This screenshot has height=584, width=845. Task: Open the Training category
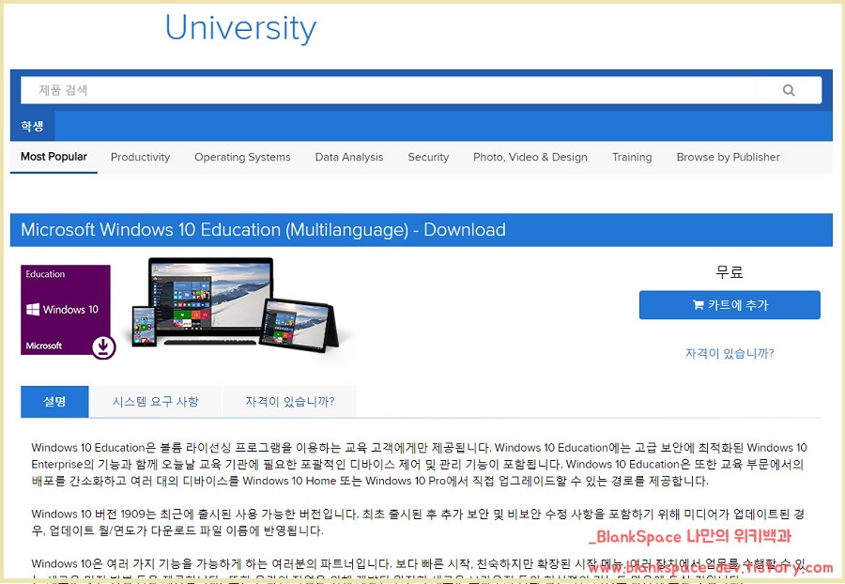click(632, 158)
